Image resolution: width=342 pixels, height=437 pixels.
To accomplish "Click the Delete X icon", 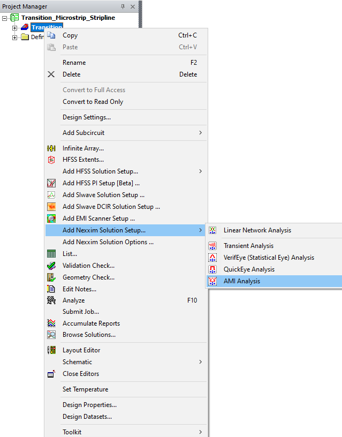I will [51, 74].
